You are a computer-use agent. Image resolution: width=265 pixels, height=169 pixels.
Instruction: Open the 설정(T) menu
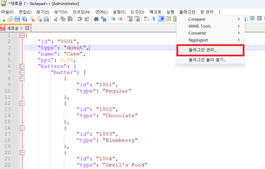[x=119, y=12]
